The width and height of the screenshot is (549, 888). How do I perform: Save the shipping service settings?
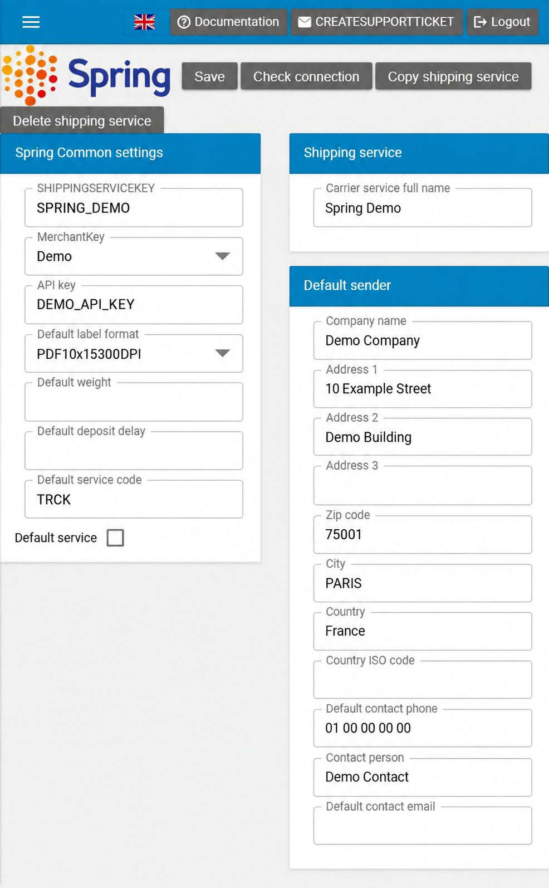click(209, 76)
